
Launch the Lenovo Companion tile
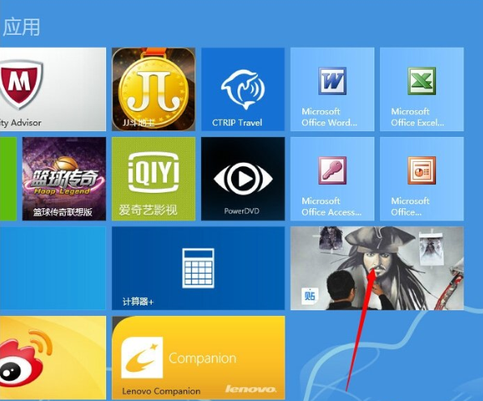click(198, 357)
